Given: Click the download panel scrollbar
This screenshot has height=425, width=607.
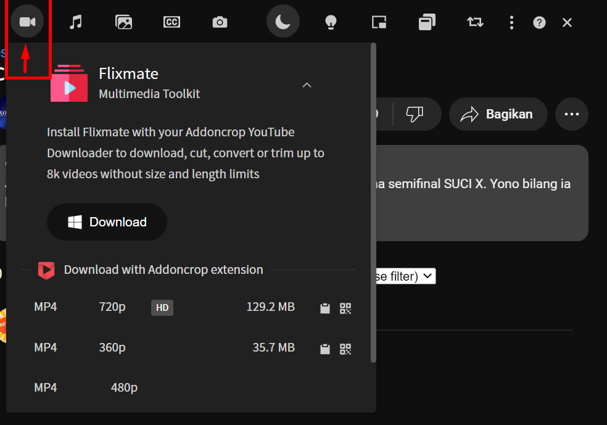Looking at the screenshot, I should 374,203.
